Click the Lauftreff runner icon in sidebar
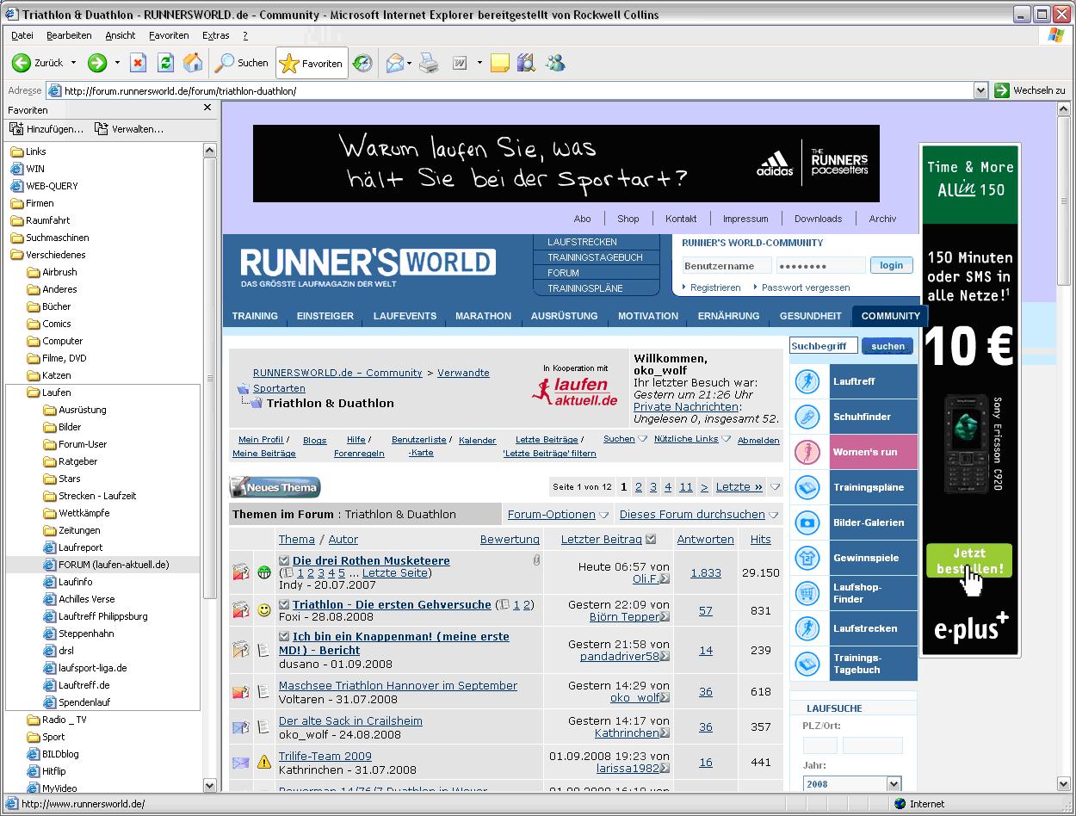Image resolution: width=1076 pixels, height=816 pixels. tap(807, 381)
